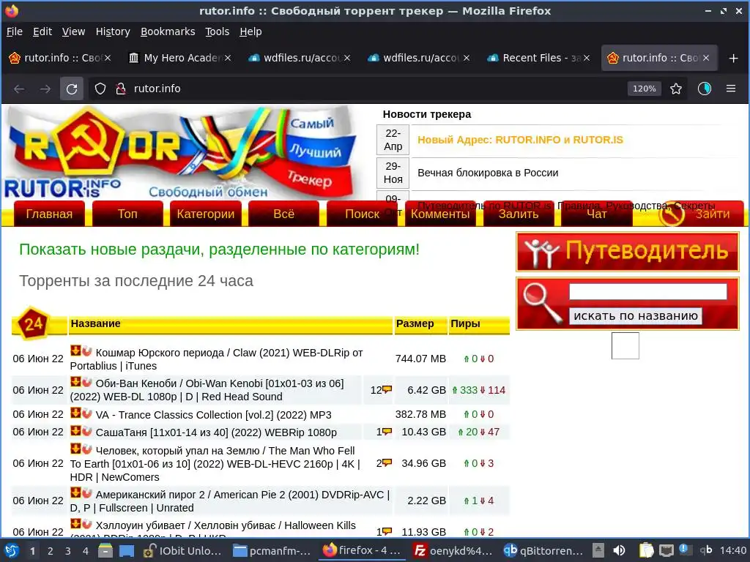This screenshot has height=562, width=750.
Task: Switch to the My Hero Academia tab
Action: pos(180,58)
